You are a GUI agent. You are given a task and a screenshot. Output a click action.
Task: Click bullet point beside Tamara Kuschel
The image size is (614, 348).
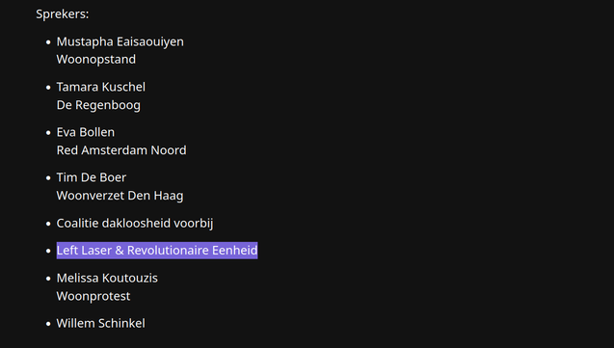48,88
